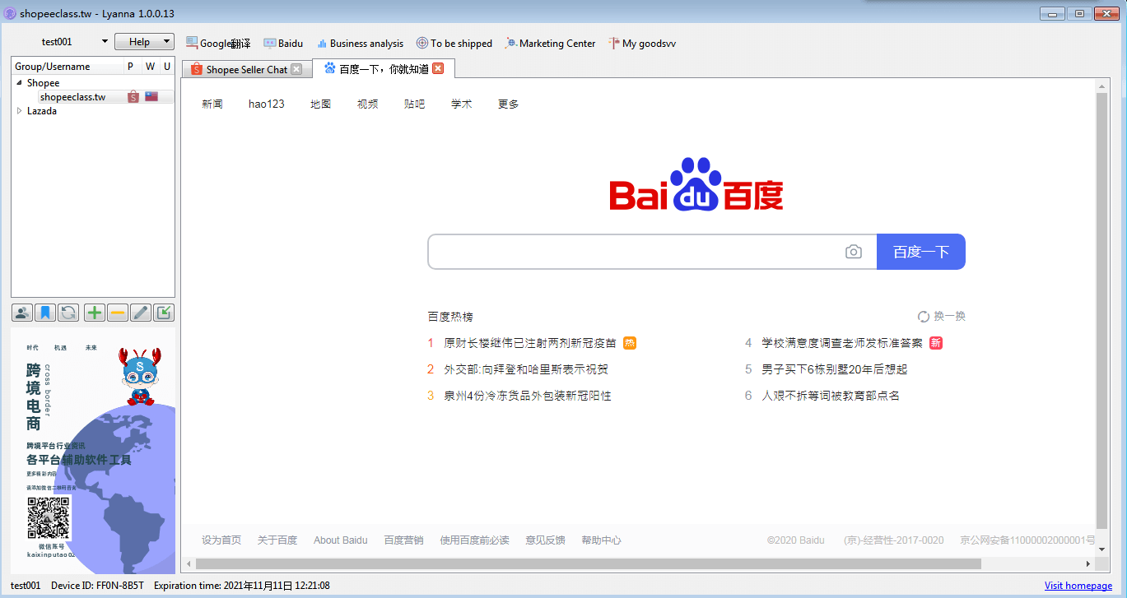The height and width of the screenshot is (598, 1127).
Task: Click the 意见反馈 footer link
Action: tap(546, 540)
